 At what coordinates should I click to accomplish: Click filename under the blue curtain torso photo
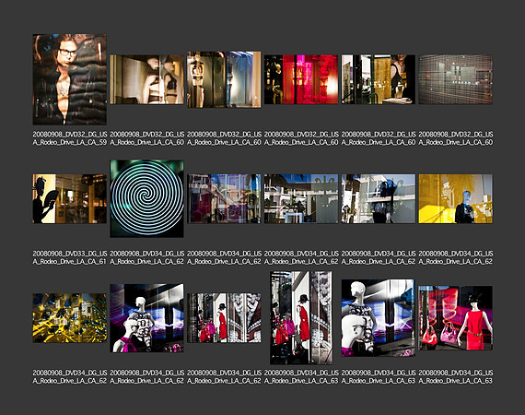tap(225, 138)
